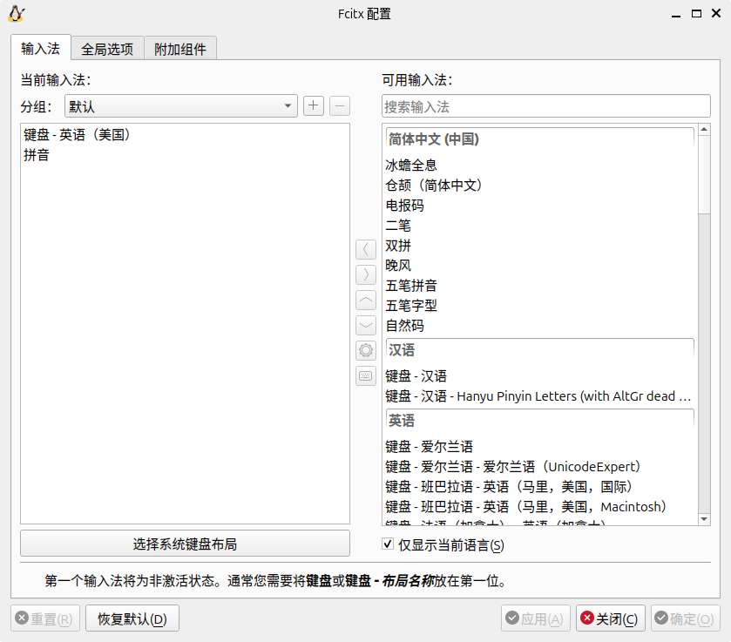Click the left arrow to add input method

point(366,249)
